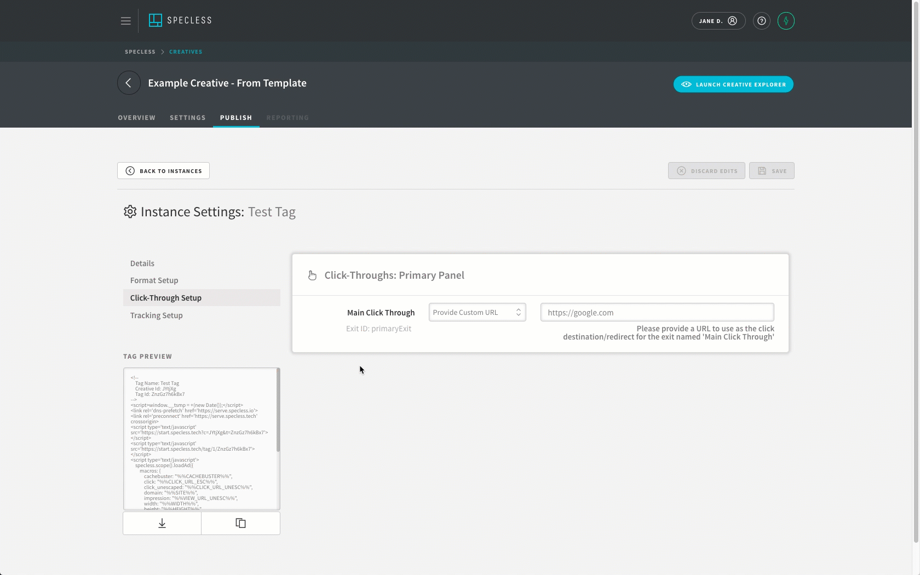Go to SPECLESS breadcrumb
920x575 pixels.
(x=140, y=52)
